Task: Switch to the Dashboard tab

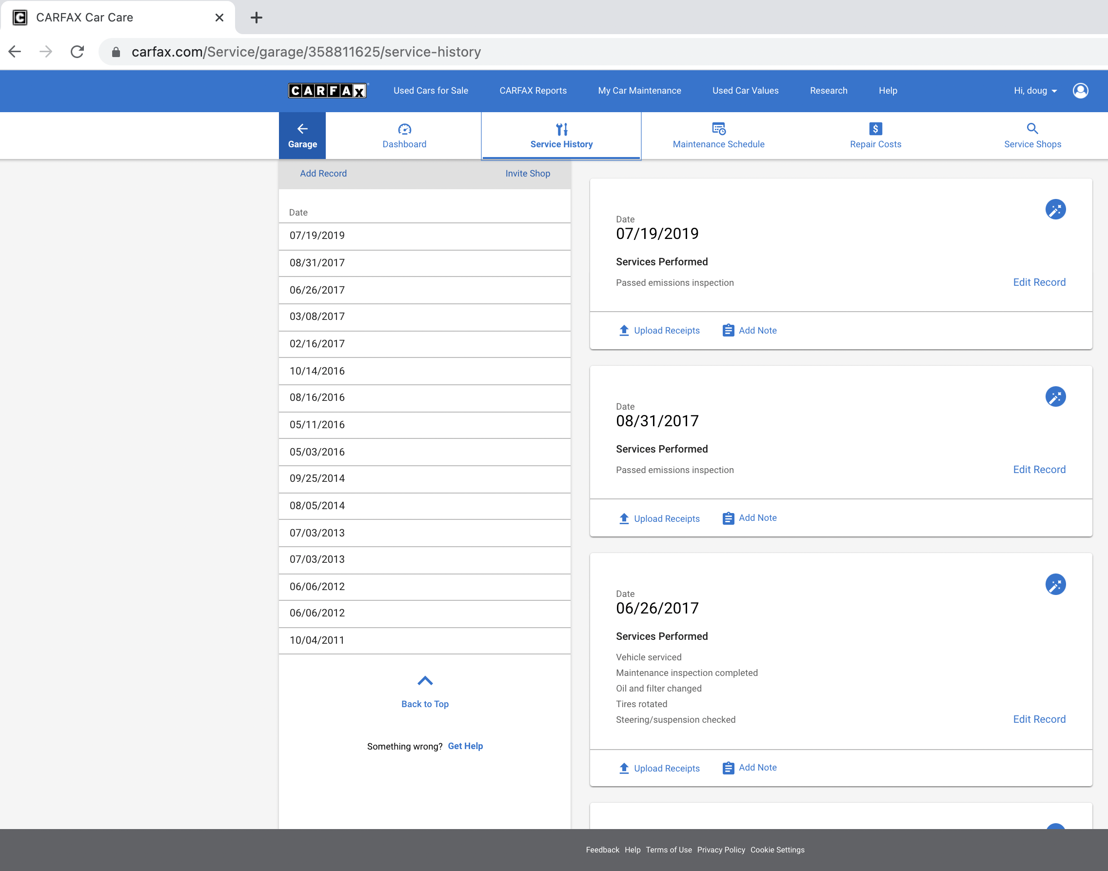Action: (x=404, y=136)
